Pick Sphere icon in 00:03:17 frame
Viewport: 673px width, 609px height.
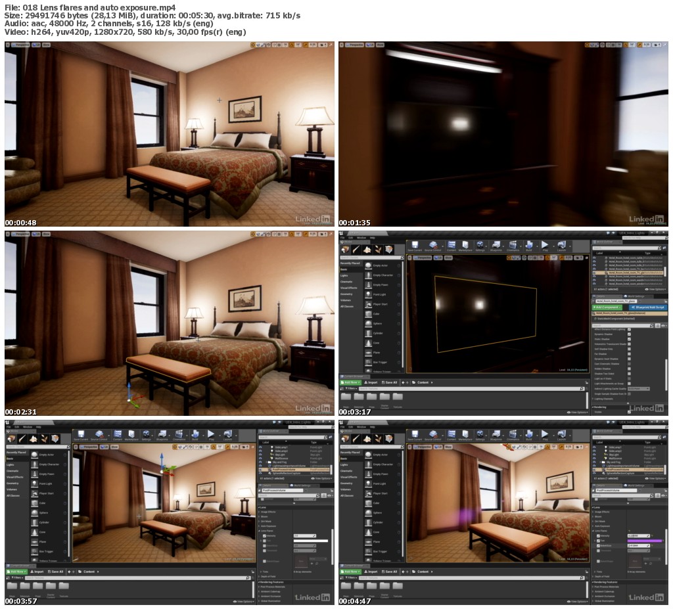click(368, 324)
